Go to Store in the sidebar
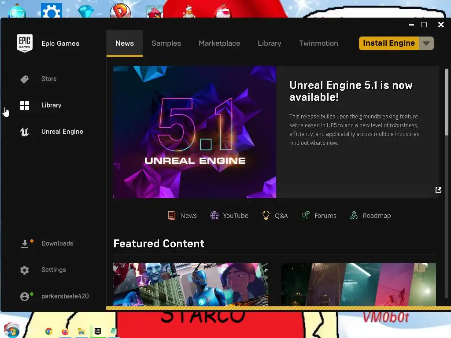The height and width of the screenshot is (338, 451). (x=49, y=79)
